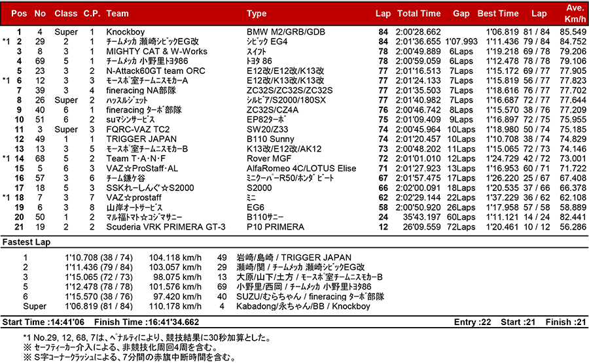Click car type AlfaRomeo 4C/LOTUS Elise
The image size is (589, 363).
pyautogui.click(x=301, y=168)
